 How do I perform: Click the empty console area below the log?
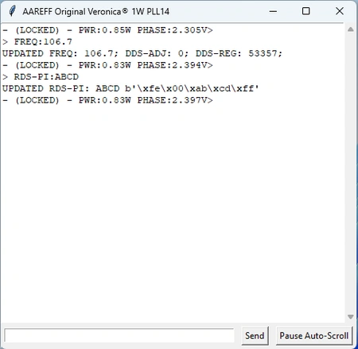point(173,212)
